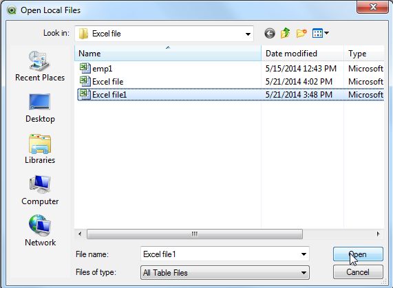Sort by the Type column header
The height and width of the screenshot is (288, 393).
tap(364, 54)
